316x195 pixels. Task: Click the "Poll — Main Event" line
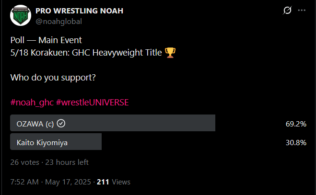click(x=46, y=40)
